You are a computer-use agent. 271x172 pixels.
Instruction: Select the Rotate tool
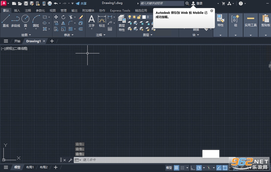coord(63,17)
